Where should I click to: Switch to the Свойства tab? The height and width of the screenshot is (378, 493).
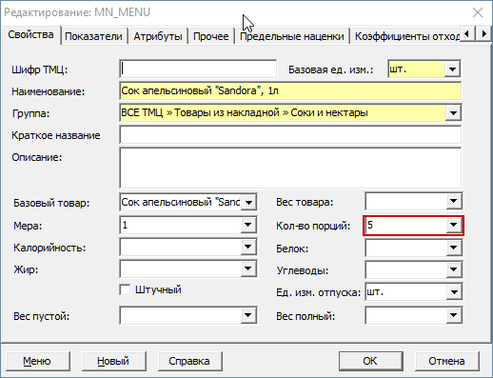pos(30,34)
